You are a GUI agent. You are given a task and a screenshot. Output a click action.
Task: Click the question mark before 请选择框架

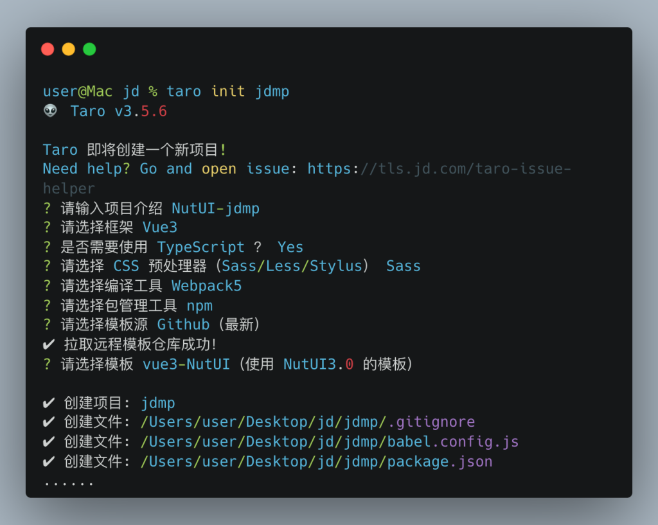click(x=47, y=227)
